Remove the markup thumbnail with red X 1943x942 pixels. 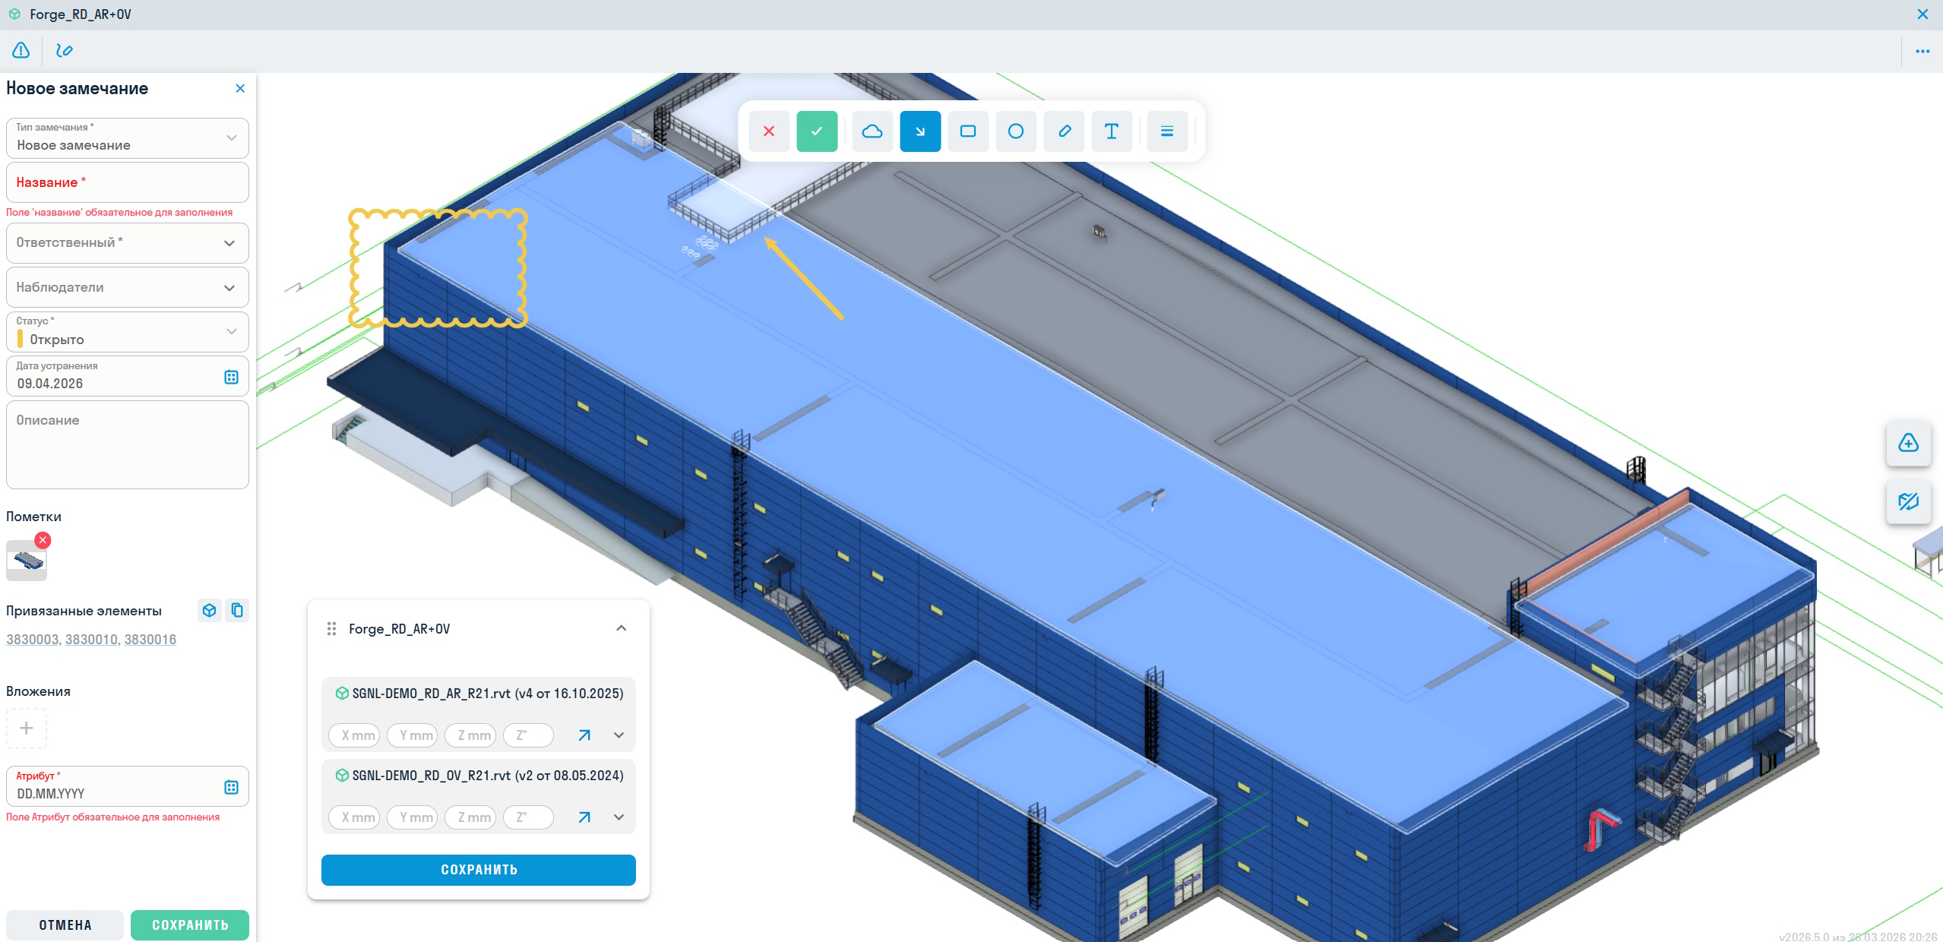tap(43, 540)
